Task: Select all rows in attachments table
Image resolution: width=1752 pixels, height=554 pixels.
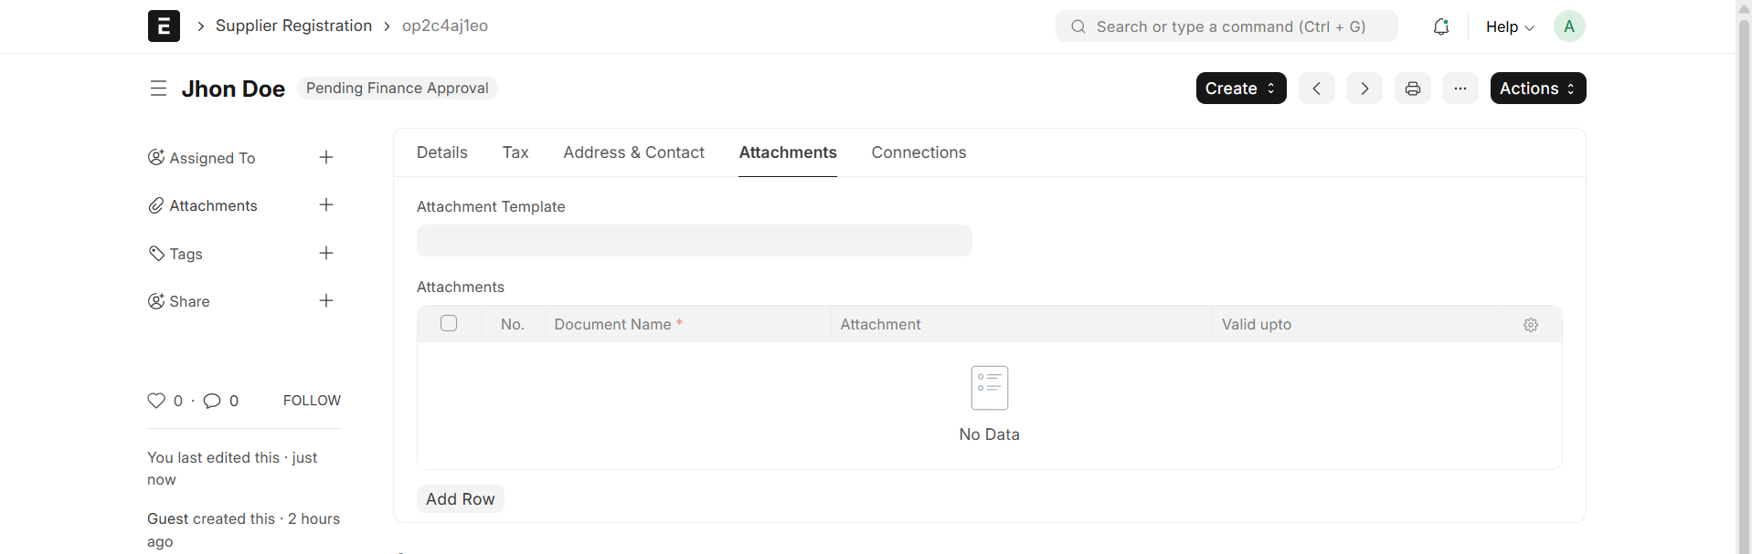Action: pyautogui.click(x=449, y=323)
